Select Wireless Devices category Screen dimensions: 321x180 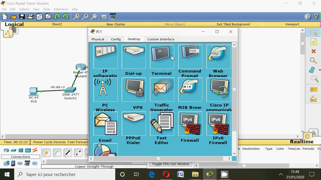(x=28, y=150)
